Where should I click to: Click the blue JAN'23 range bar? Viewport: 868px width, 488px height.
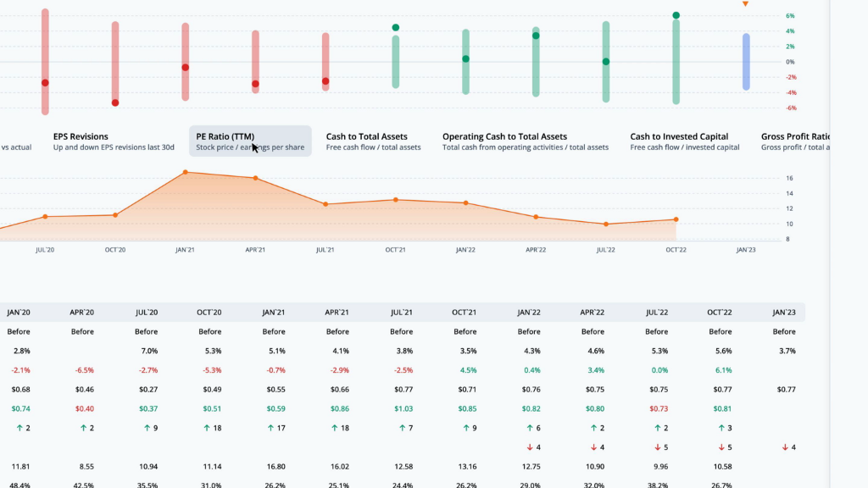(746, 62)
